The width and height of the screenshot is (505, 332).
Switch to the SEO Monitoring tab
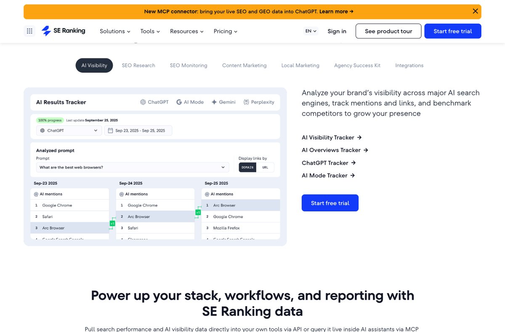point(189,66)
